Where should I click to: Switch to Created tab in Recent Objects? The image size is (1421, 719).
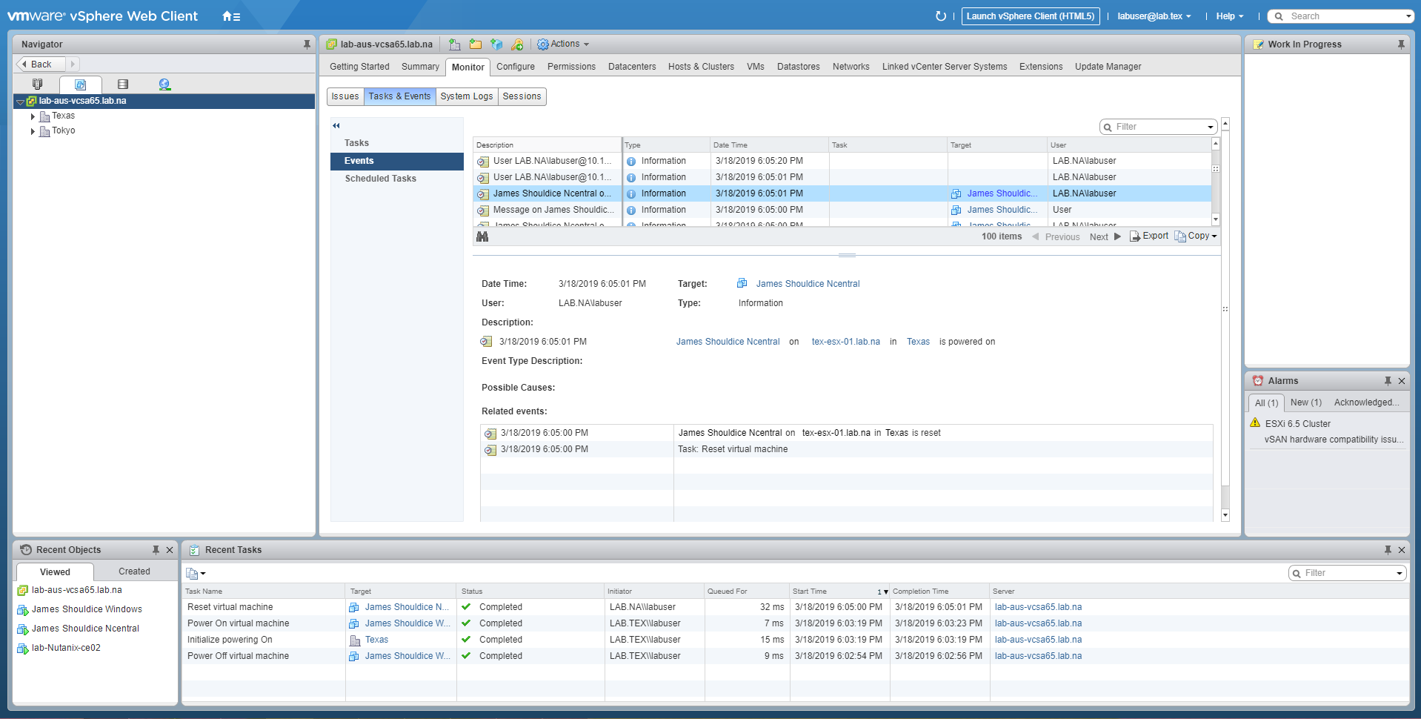[x=134, y=571]
